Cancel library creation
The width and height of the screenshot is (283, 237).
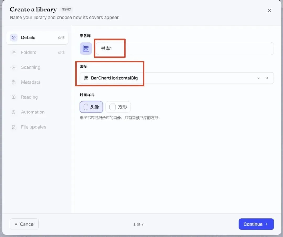coord(24,224)
